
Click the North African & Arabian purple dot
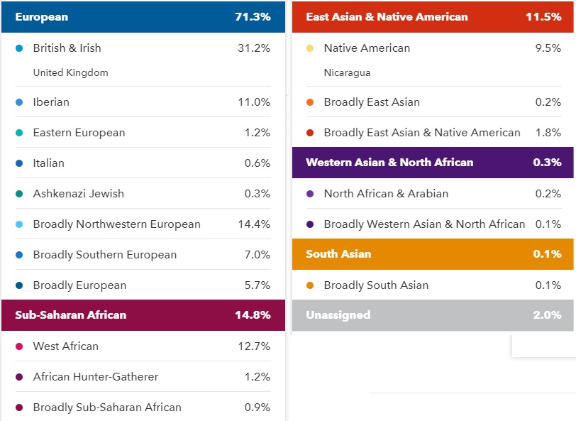click(310, 194)
